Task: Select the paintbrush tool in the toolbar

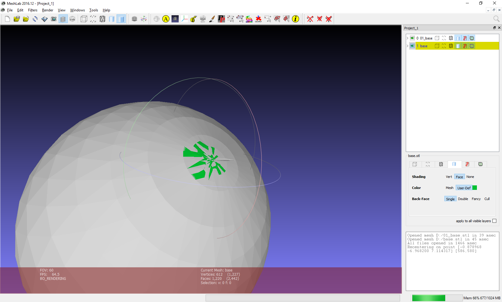Action: (x=212, y=19)
